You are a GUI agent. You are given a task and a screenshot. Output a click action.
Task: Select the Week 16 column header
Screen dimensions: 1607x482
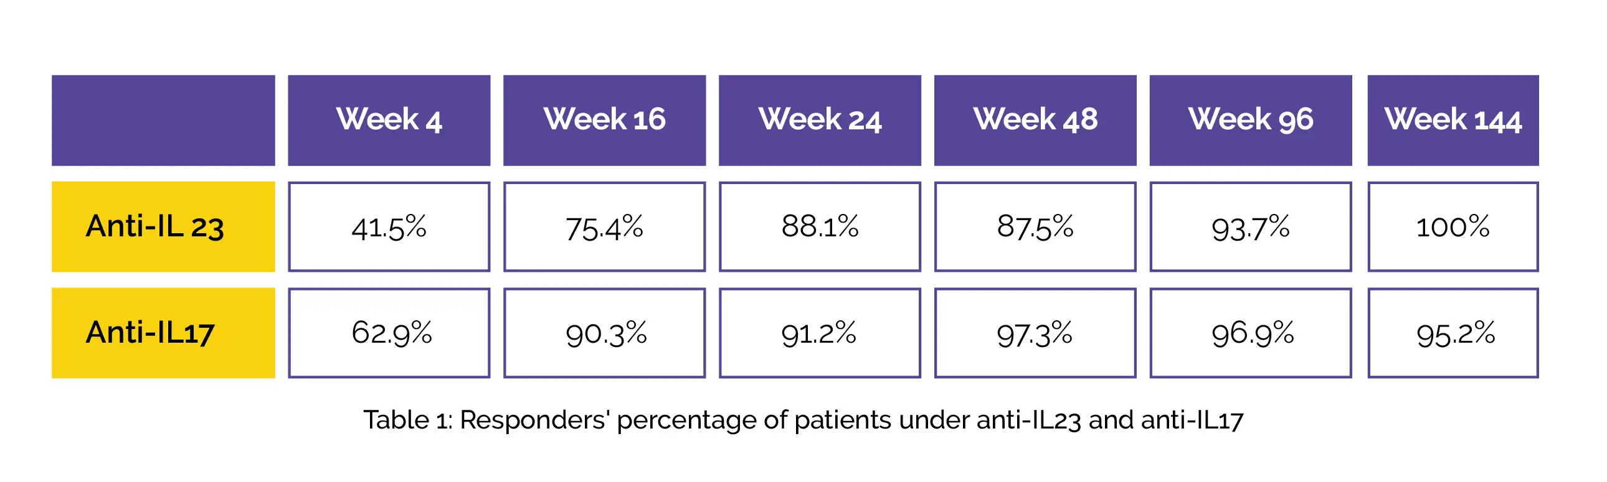click(604, 120)
